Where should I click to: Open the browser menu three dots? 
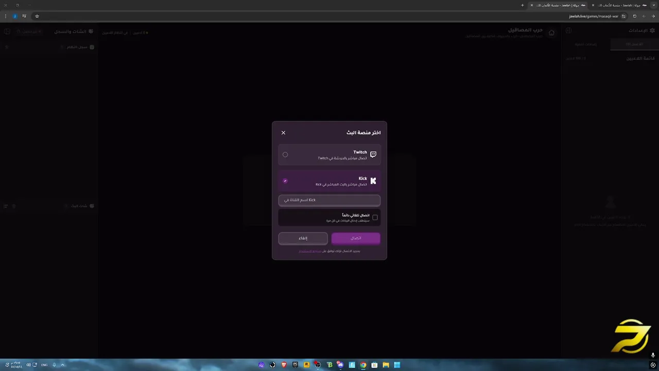pyautogui.click(x=6, y=16)
